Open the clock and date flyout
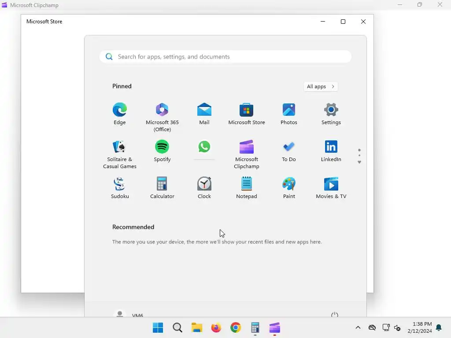 [420, 327]
